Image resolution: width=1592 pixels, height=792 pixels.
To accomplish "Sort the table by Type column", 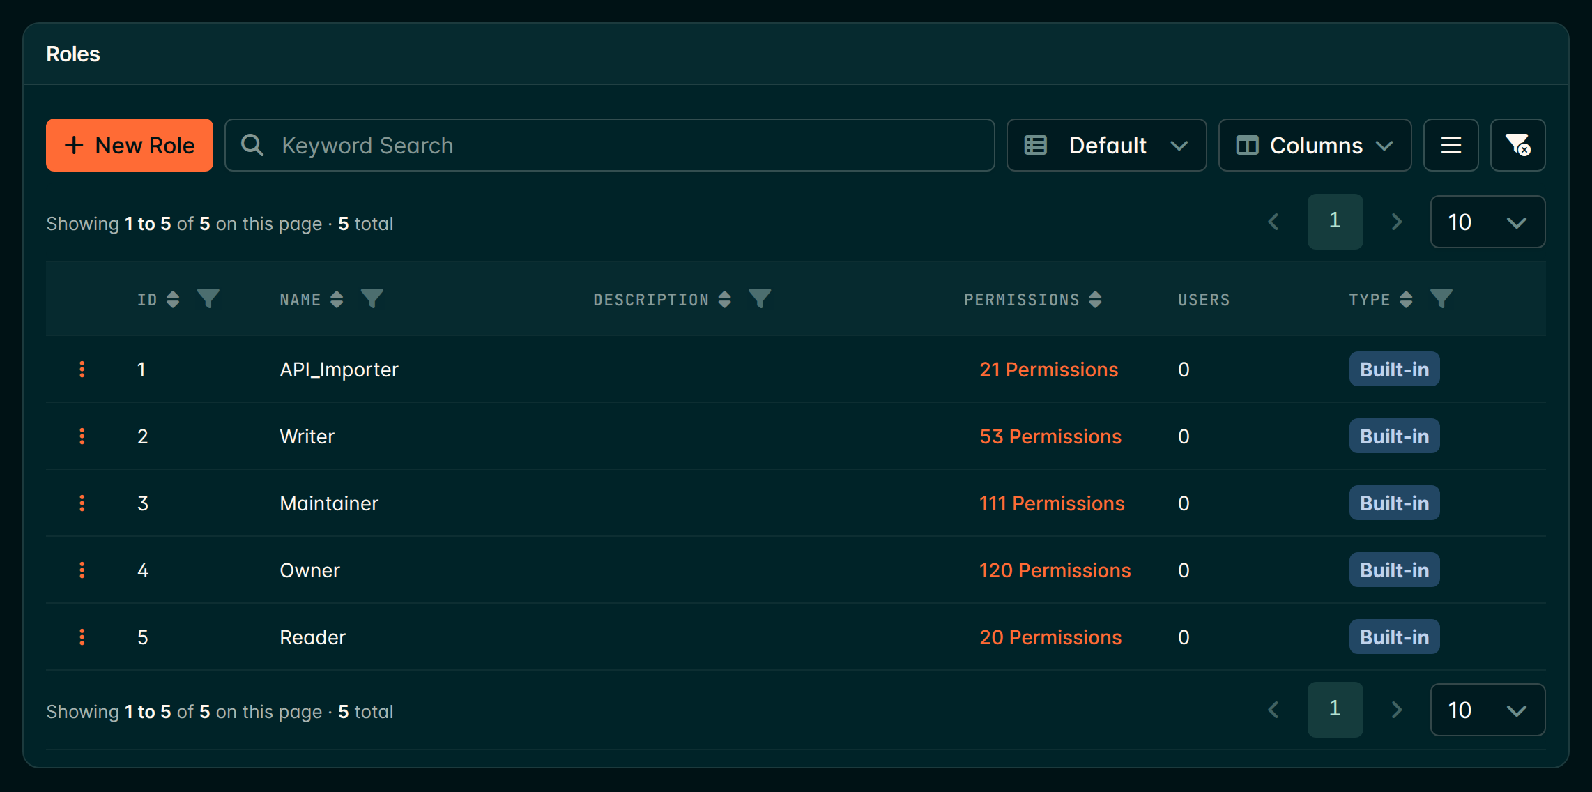I will pos(1406,300).
